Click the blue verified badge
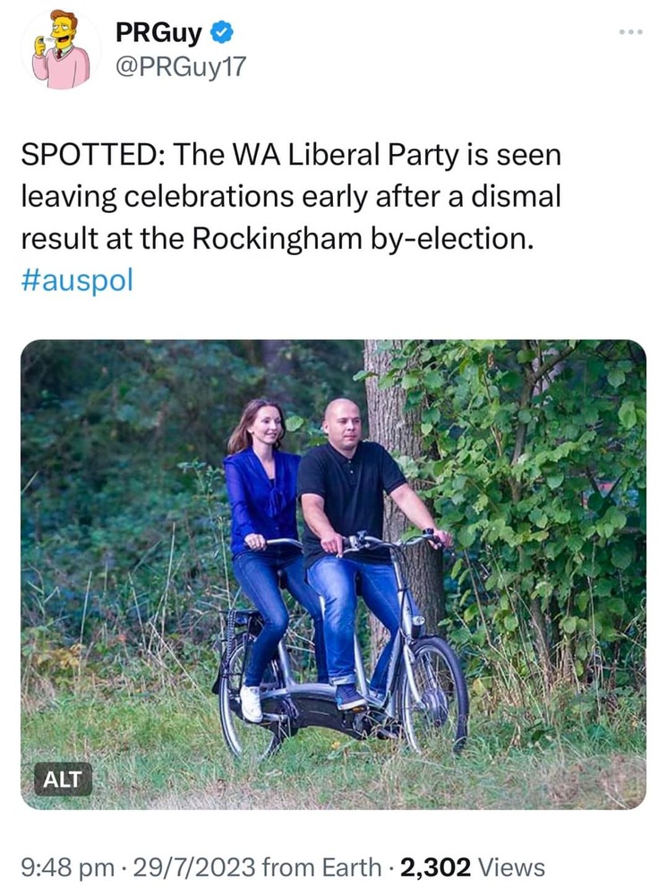 point(222,34)
